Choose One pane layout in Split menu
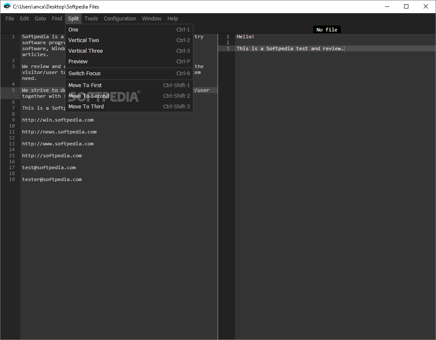This screenshot has width=436, height=340. [x=129, y=29]
